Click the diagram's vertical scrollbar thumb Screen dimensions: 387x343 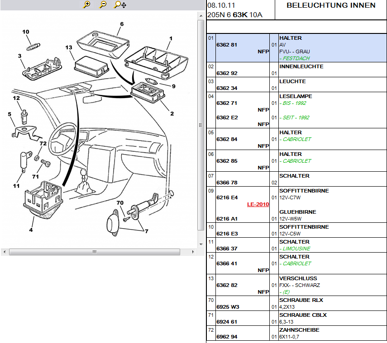tap(201, 125)
